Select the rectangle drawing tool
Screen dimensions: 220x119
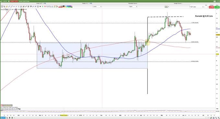(x=47, y=6)
